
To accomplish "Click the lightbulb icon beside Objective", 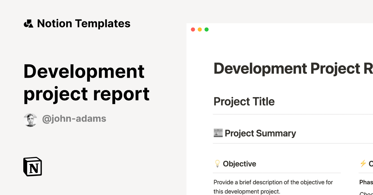I will [x=218, y=164].
